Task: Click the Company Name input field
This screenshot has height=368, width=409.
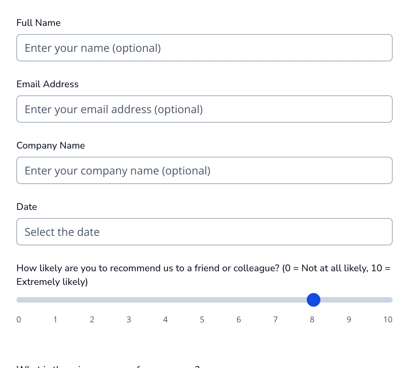Action: point(204,170)
